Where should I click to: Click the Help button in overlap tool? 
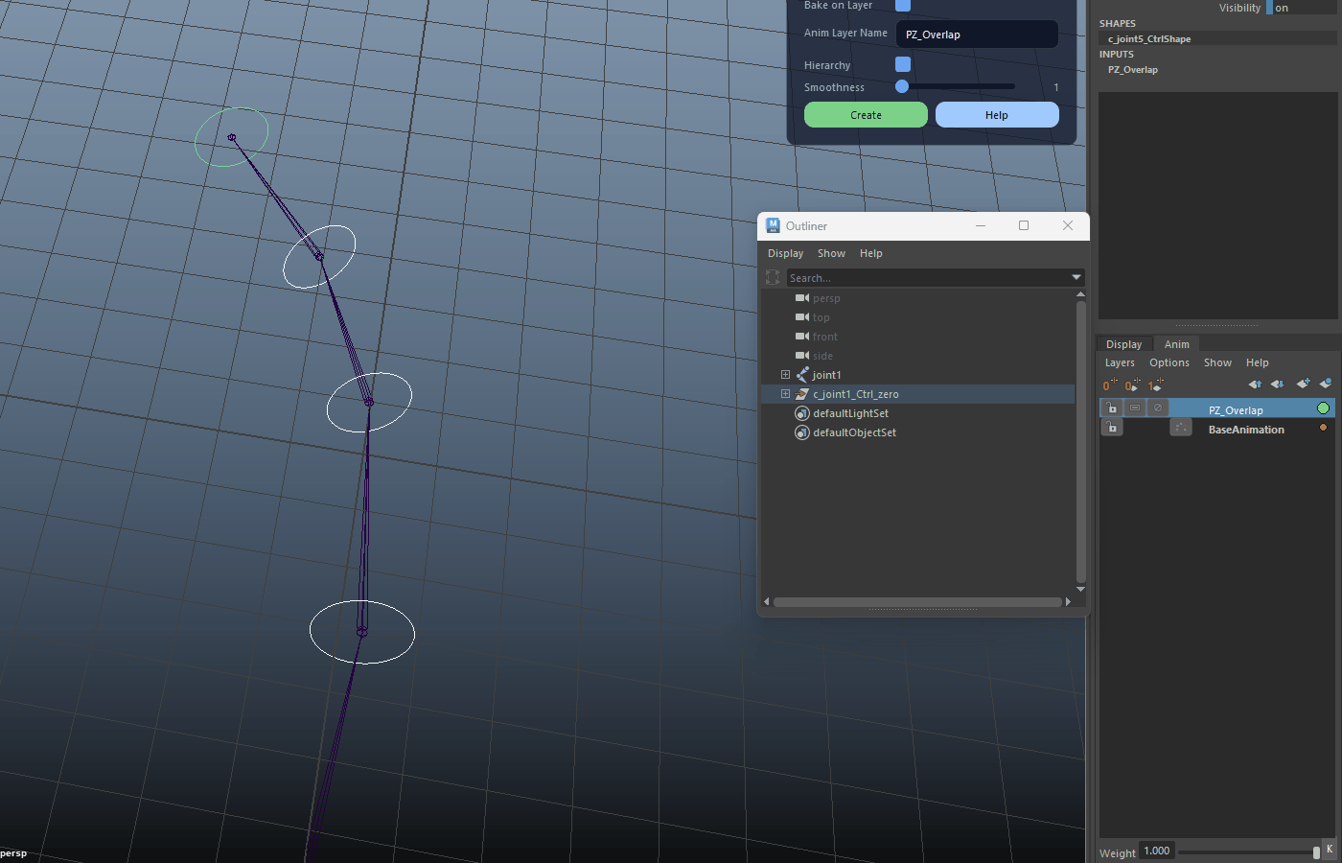click(997, 115)
